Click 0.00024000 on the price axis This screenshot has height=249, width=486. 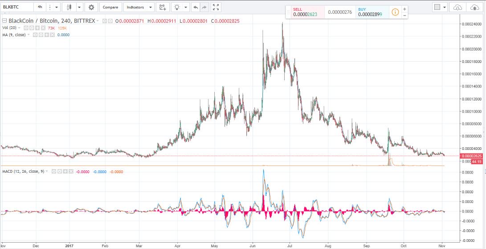tap(471, 24)
